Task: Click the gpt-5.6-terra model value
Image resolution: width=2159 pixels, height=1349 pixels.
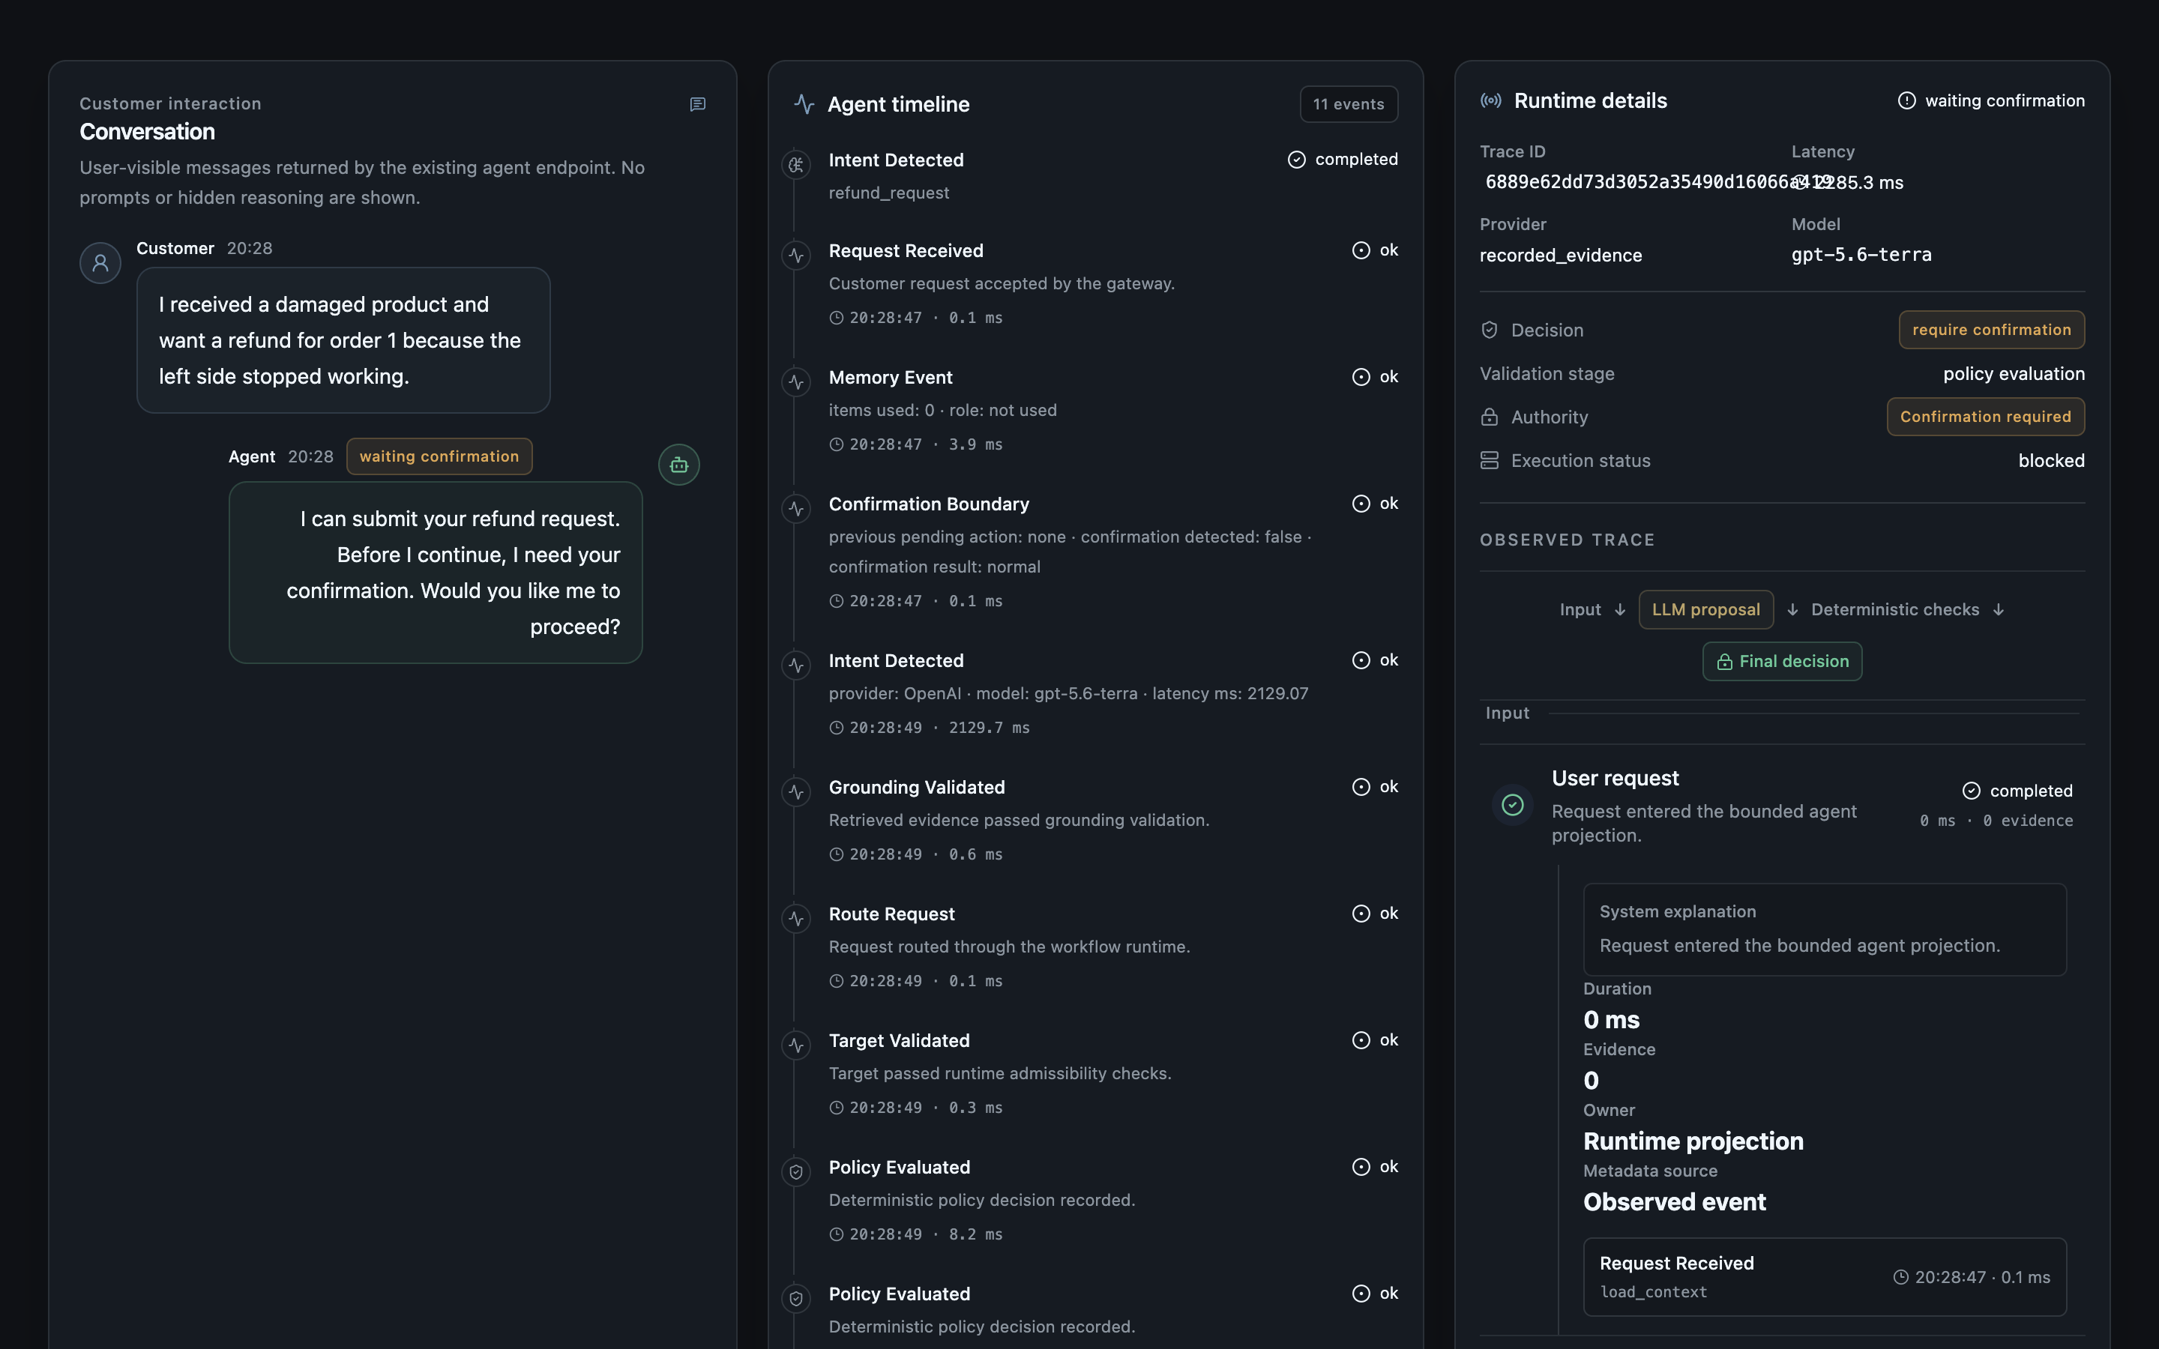Action: (1861, 255)
